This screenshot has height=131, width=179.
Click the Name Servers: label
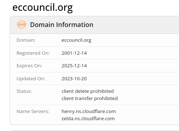tap(33, 112)
